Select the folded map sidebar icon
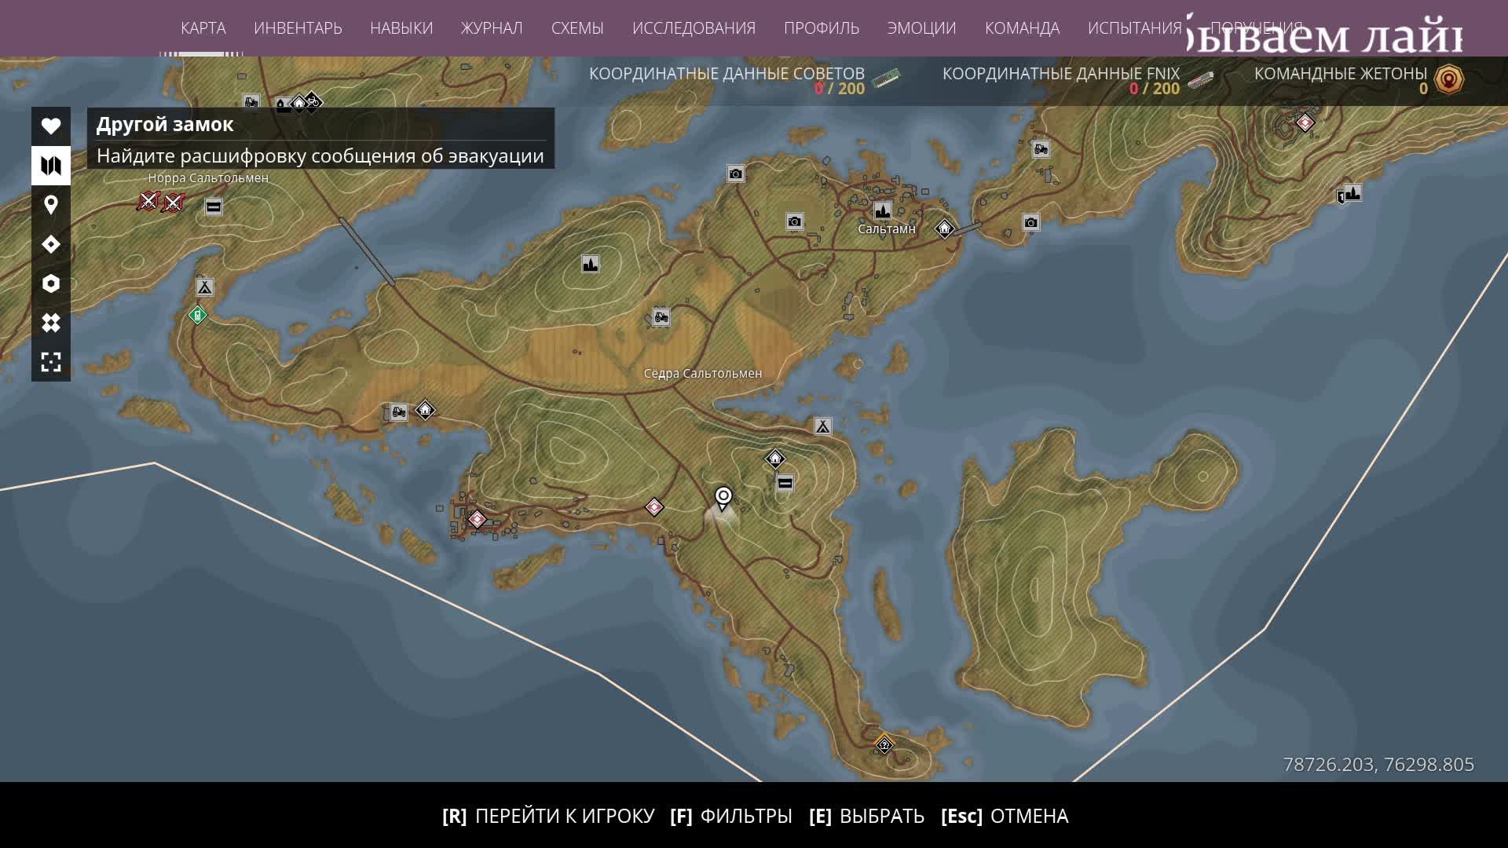 [x=51, y=166]
